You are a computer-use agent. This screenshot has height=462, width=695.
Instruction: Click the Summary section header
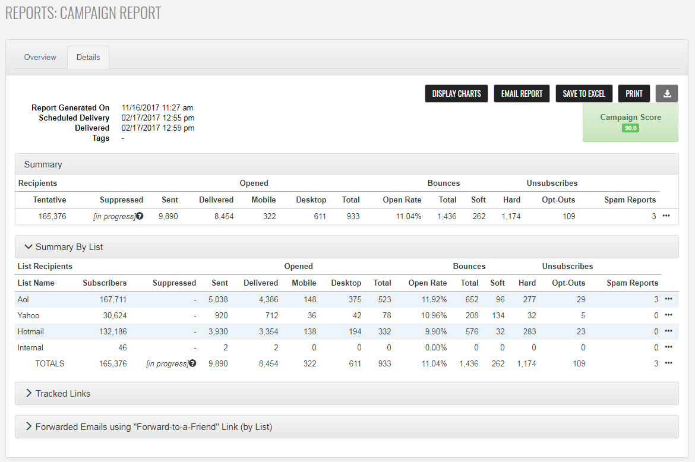(43, 164)
